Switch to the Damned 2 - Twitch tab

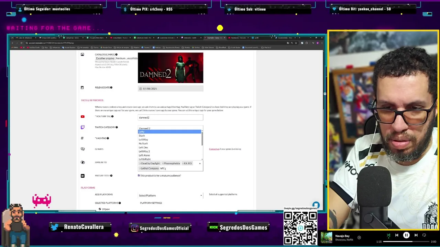tap(191, 38)
